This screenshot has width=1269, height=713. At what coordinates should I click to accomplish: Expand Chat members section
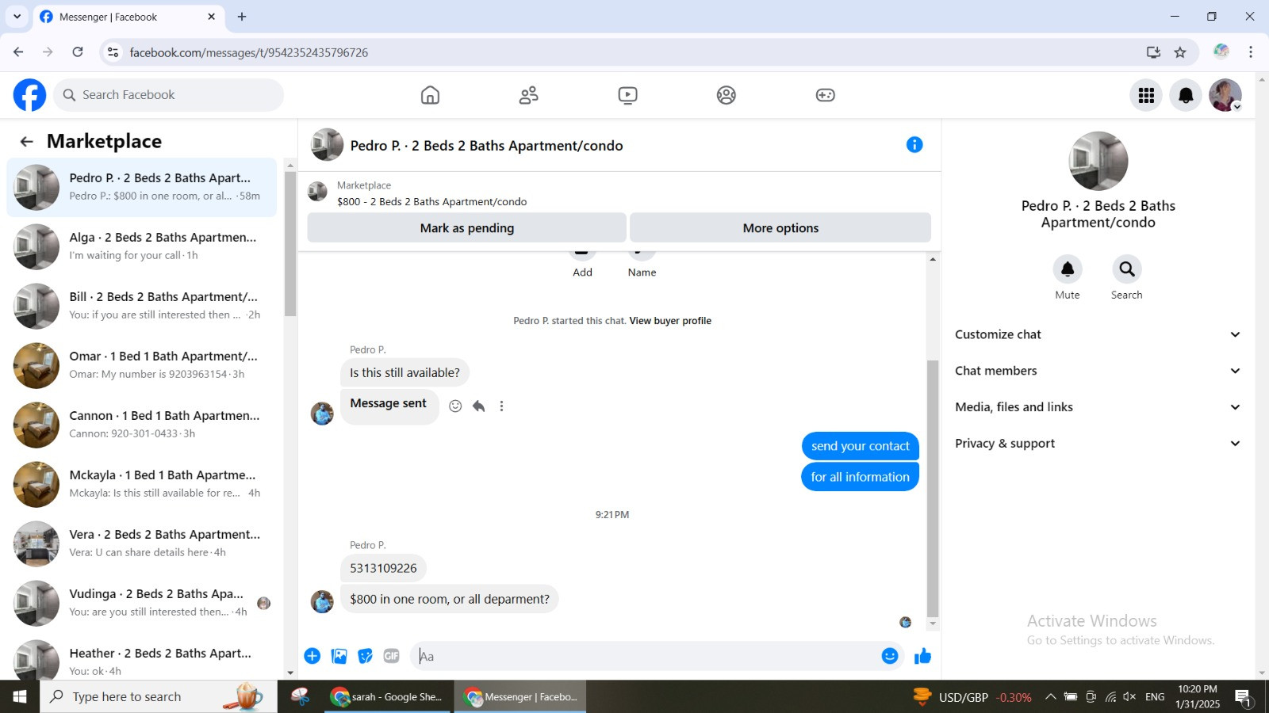(1098, 371)
